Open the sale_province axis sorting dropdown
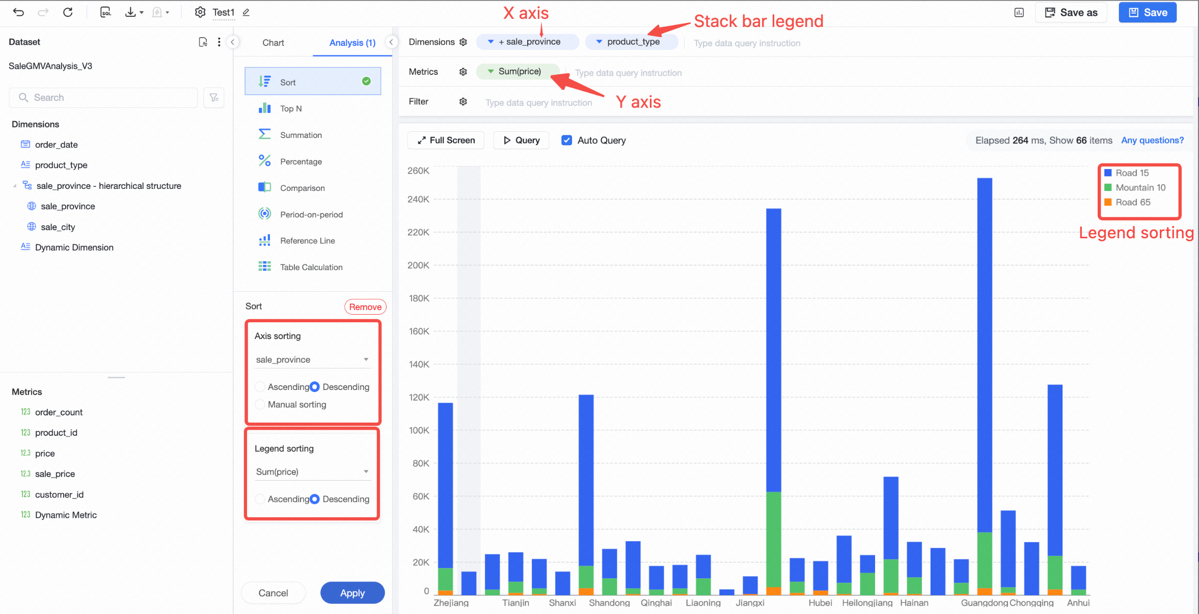This screenshot has width=1199, height=614. coord(313,359)
